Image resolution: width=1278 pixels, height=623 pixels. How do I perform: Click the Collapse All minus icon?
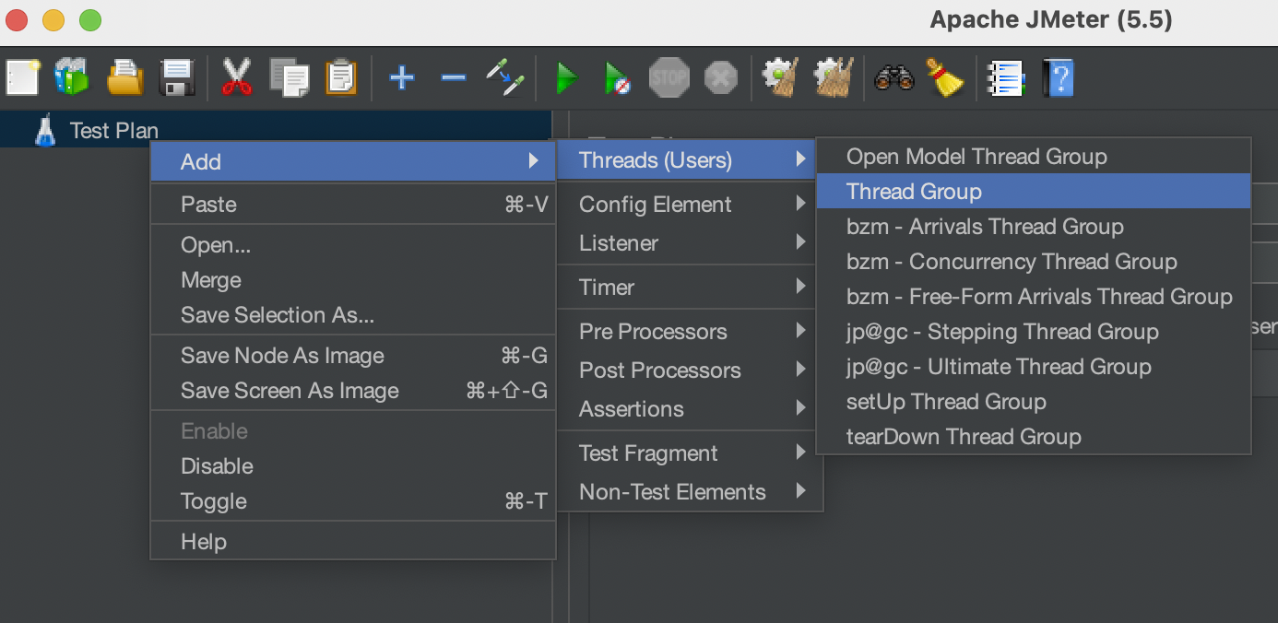[x=453, y=77]
